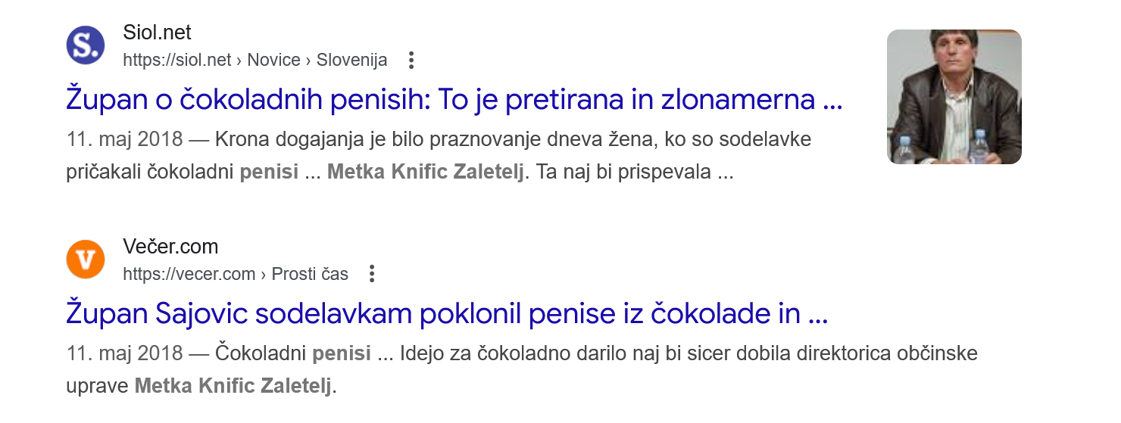
Task: Click the "Slovenija" breadcrumb in Siol result
Action: coord(351,60)
